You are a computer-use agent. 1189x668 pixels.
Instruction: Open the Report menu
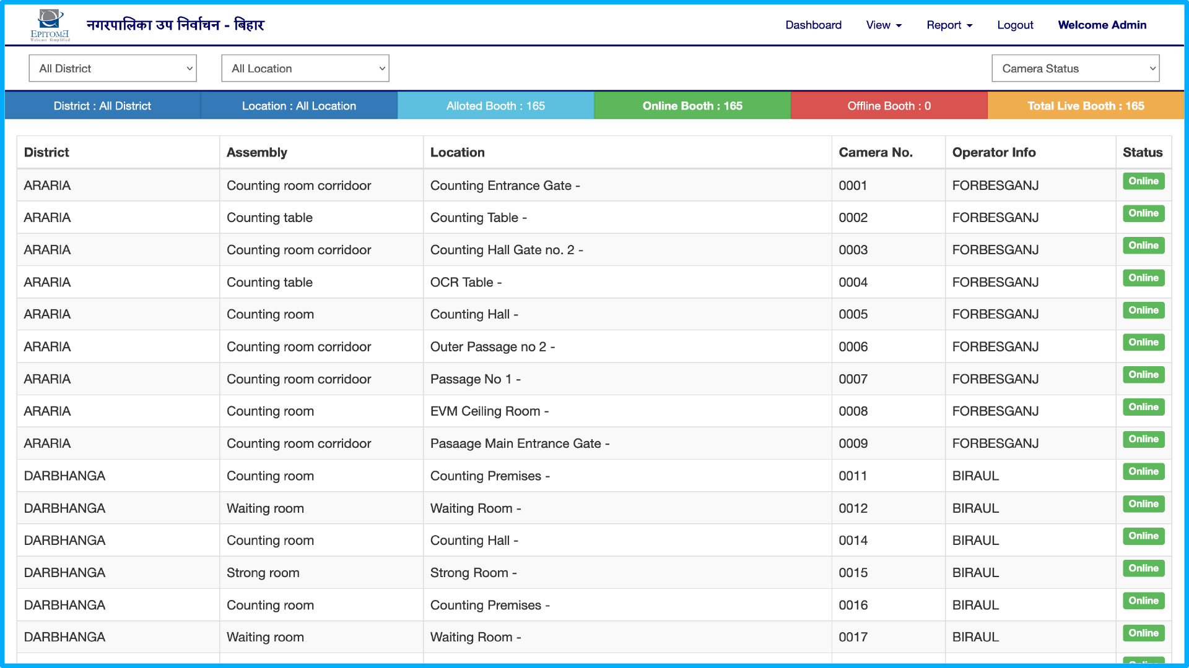(949, 25)
